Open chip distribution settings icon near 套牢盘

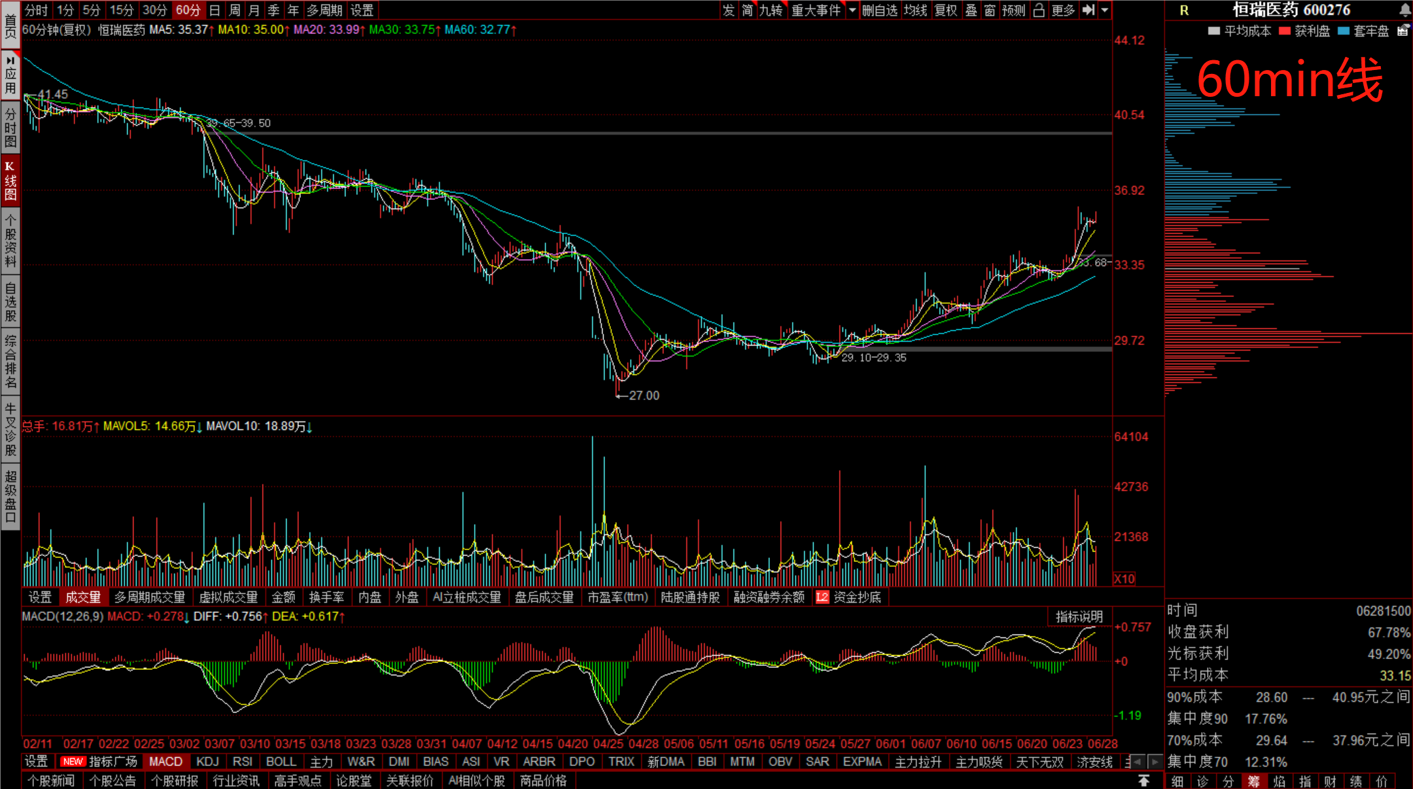click(x=1403, y=31)
